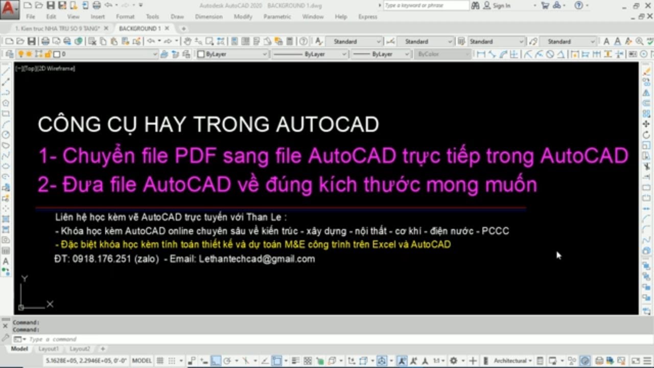
Task: Open the AutoCAD application menu button
Action: (x=10, y=10)
